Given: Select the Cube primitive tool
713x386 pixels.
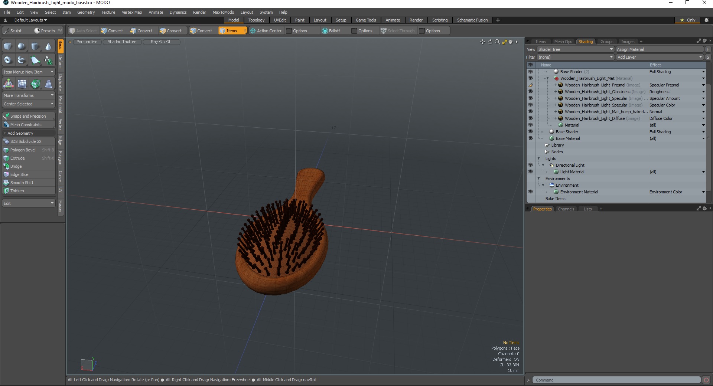Looking at the screenshot, I should [x=8, y=46].
